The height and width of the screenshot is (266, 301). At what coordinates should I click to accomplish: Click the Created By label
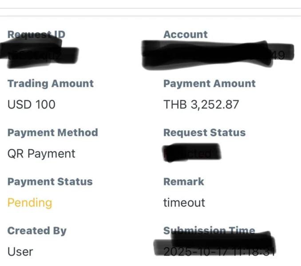point(37,231)
